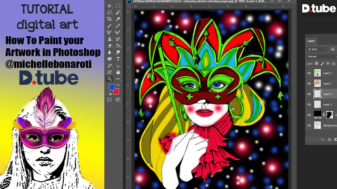
Task: Select the Pencil tool
Action: [x=118, y=26]
